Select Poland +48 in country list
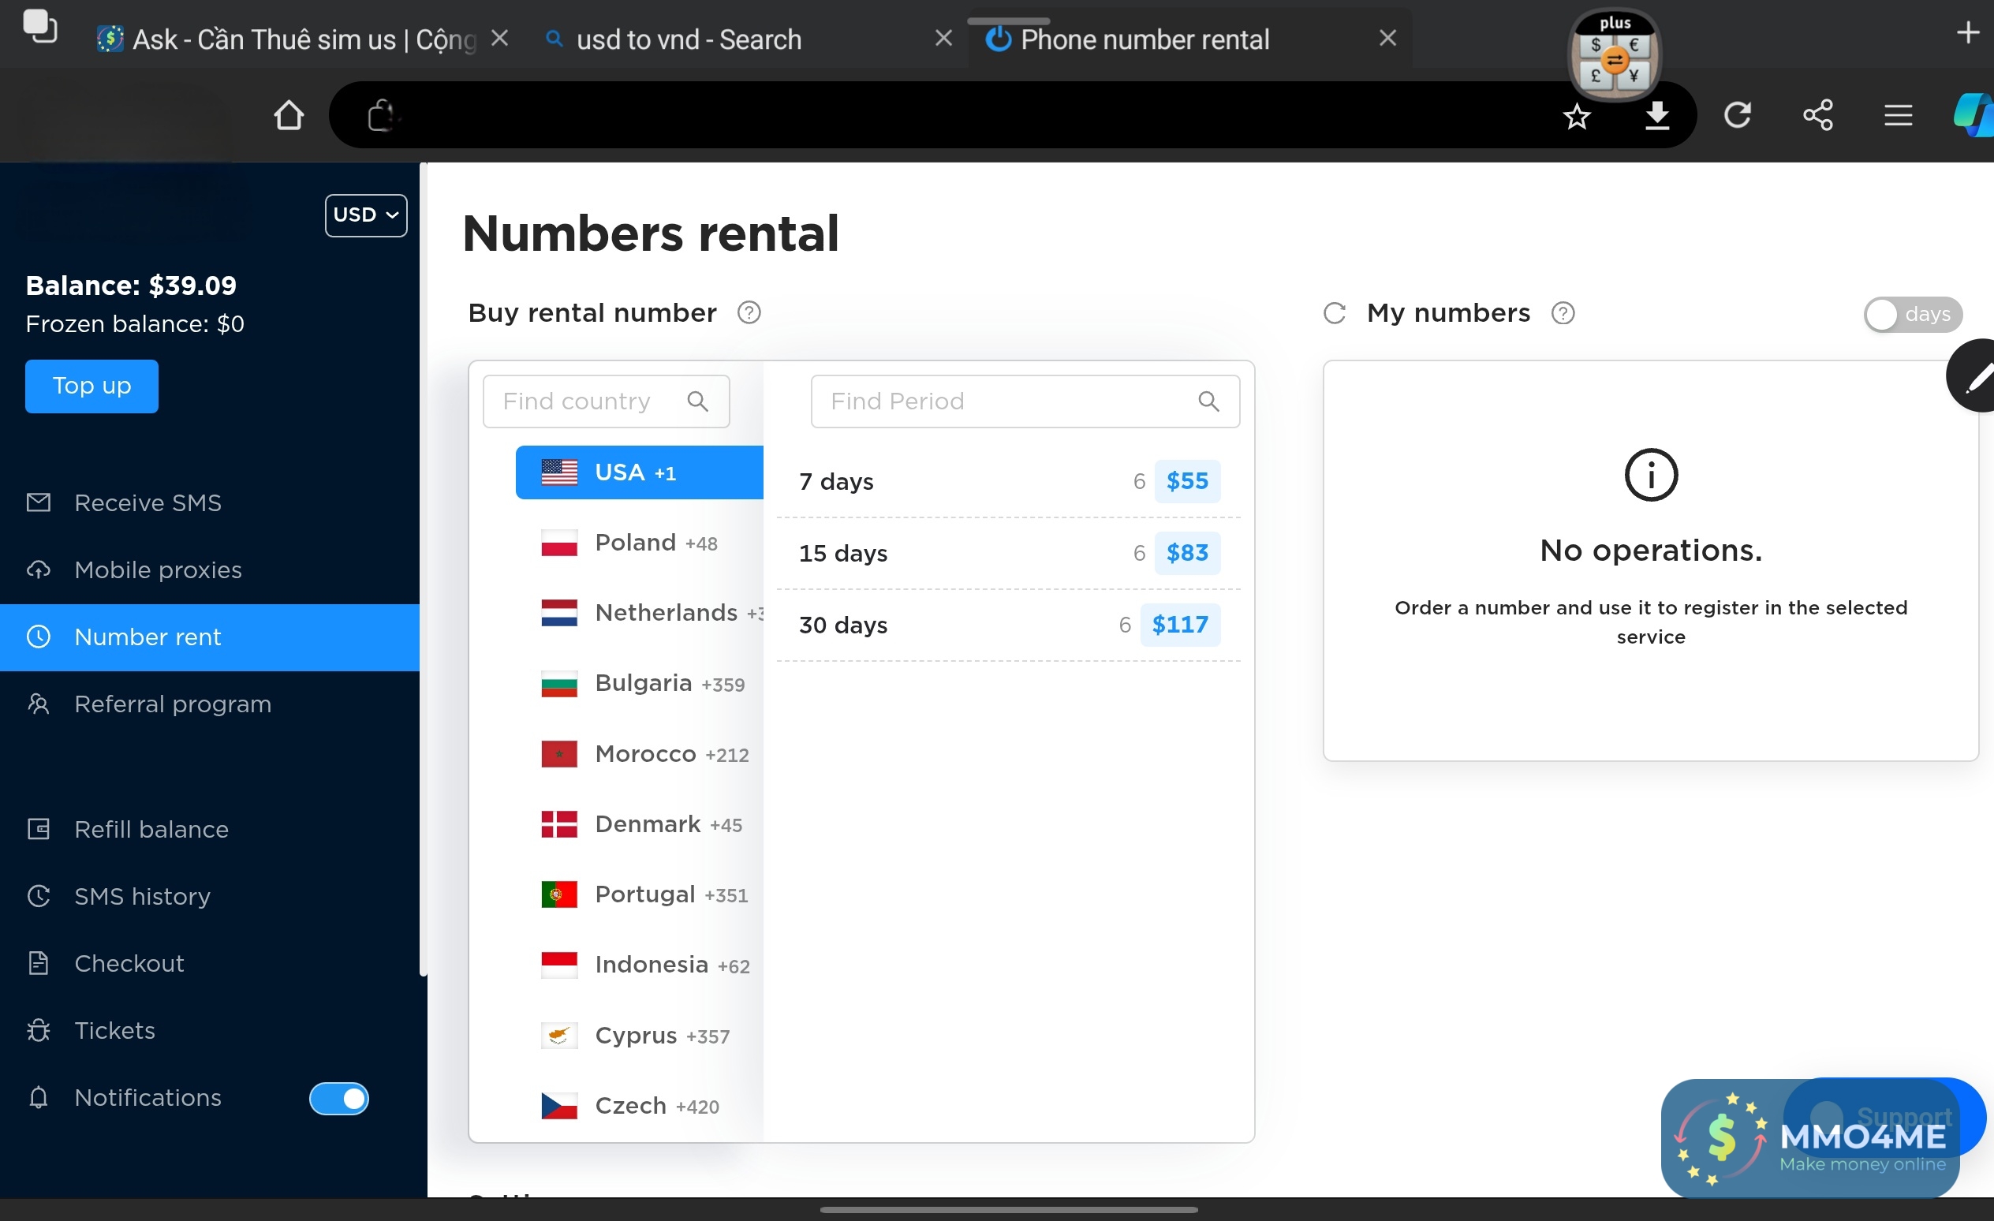1994x1221 pixels. click(x=640, y=542)
